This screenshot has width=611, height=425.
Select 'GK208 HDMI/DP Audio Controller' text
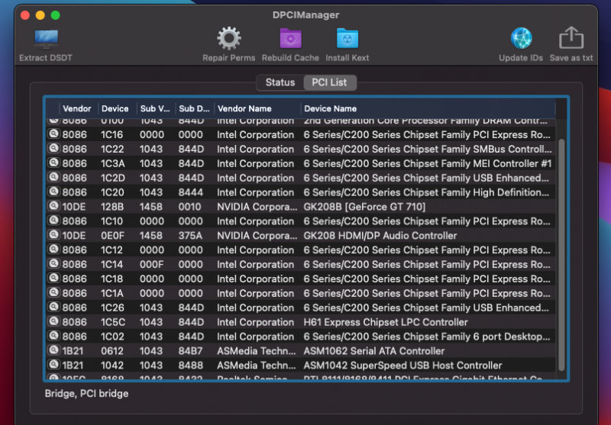coord(380,236)
